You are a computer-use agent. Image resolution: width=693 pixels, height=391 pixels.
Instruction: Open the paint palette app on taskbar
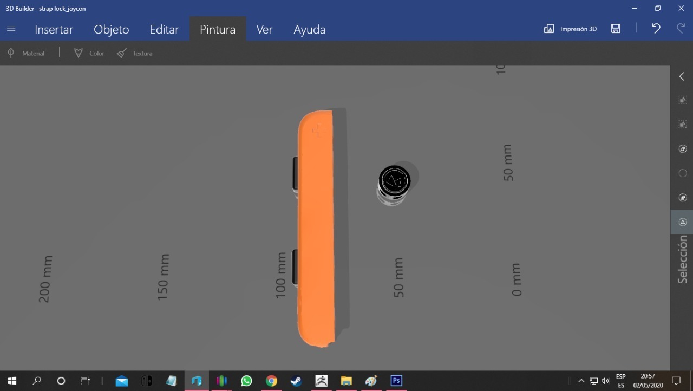371,381
